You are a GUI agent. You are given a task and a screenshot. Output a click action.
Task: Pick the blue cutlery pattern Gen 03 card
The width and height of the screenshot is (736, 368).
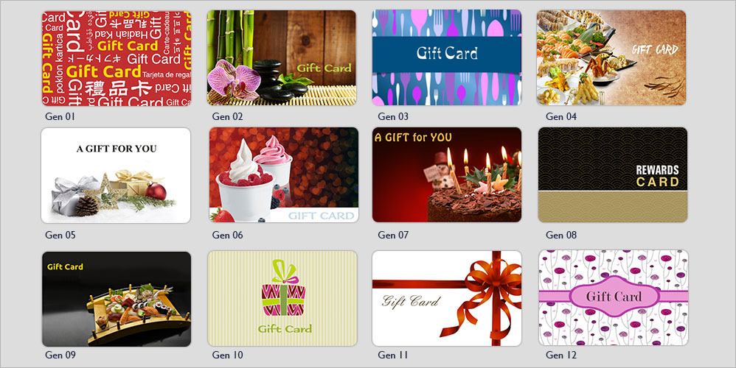(447, 57)
